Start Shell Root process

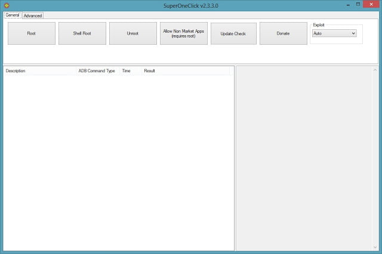tap(82, 33)
